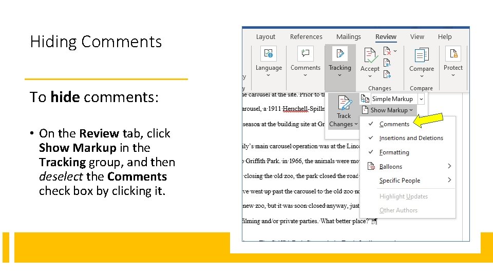Expand the Balloons submenu arrow
The image size is (493, 277).
click(x=449, y=166)
